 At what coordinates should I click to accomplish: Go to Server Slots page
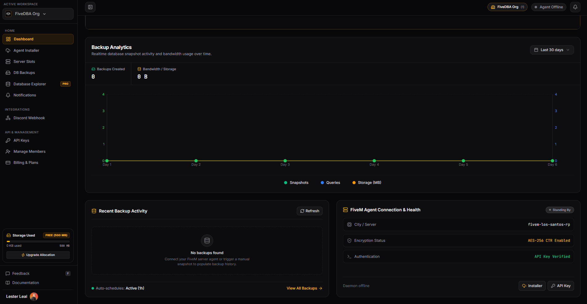(x=38, y=62)
